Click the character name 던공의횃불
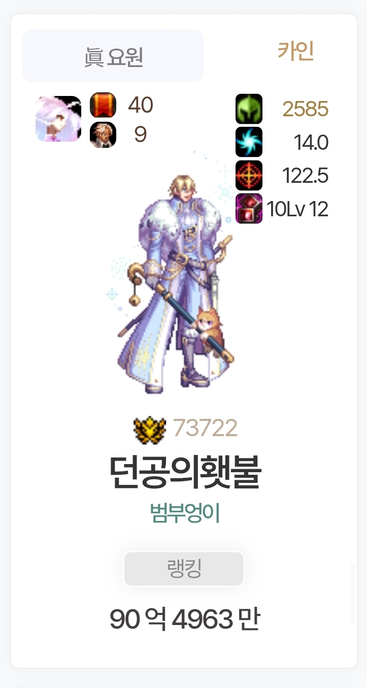 pos(185,473)
